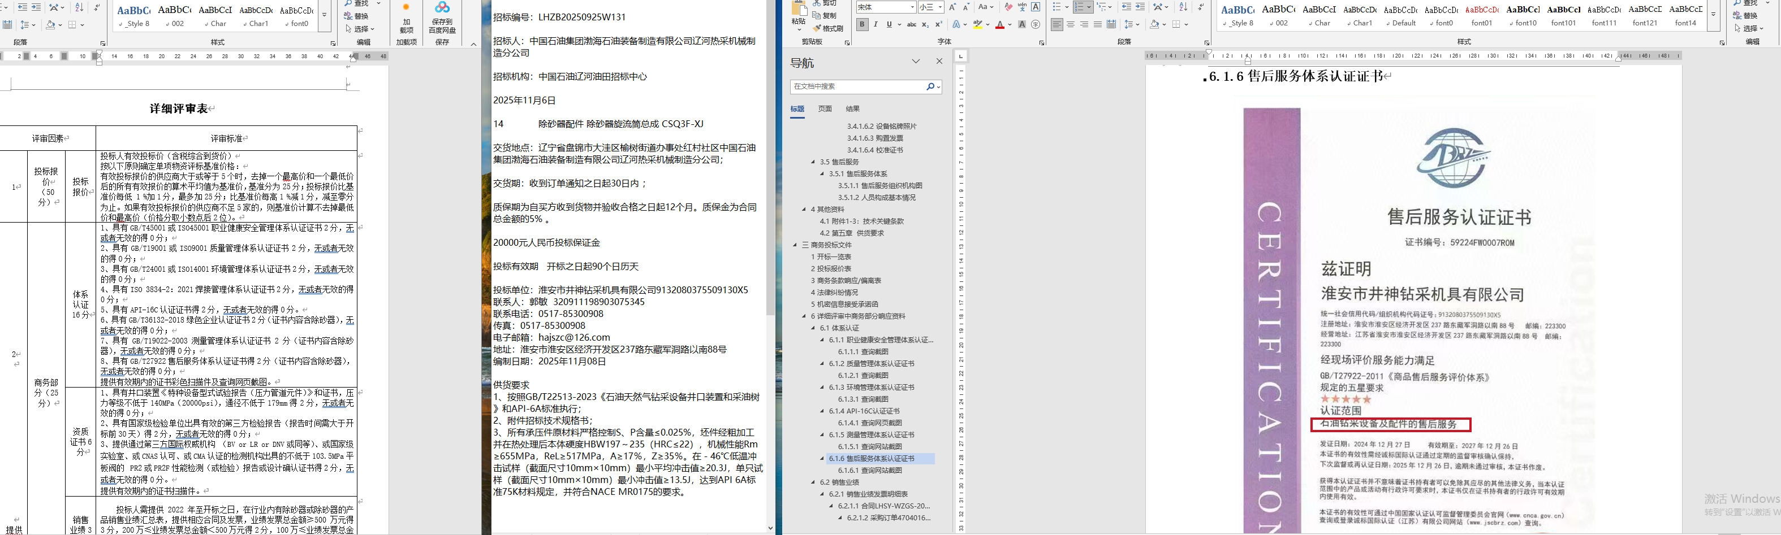Viewport: 1781px width, 535px height.
Task: Toggle strikethrough (abc) formatting
Action: click(x=911, y=24)
